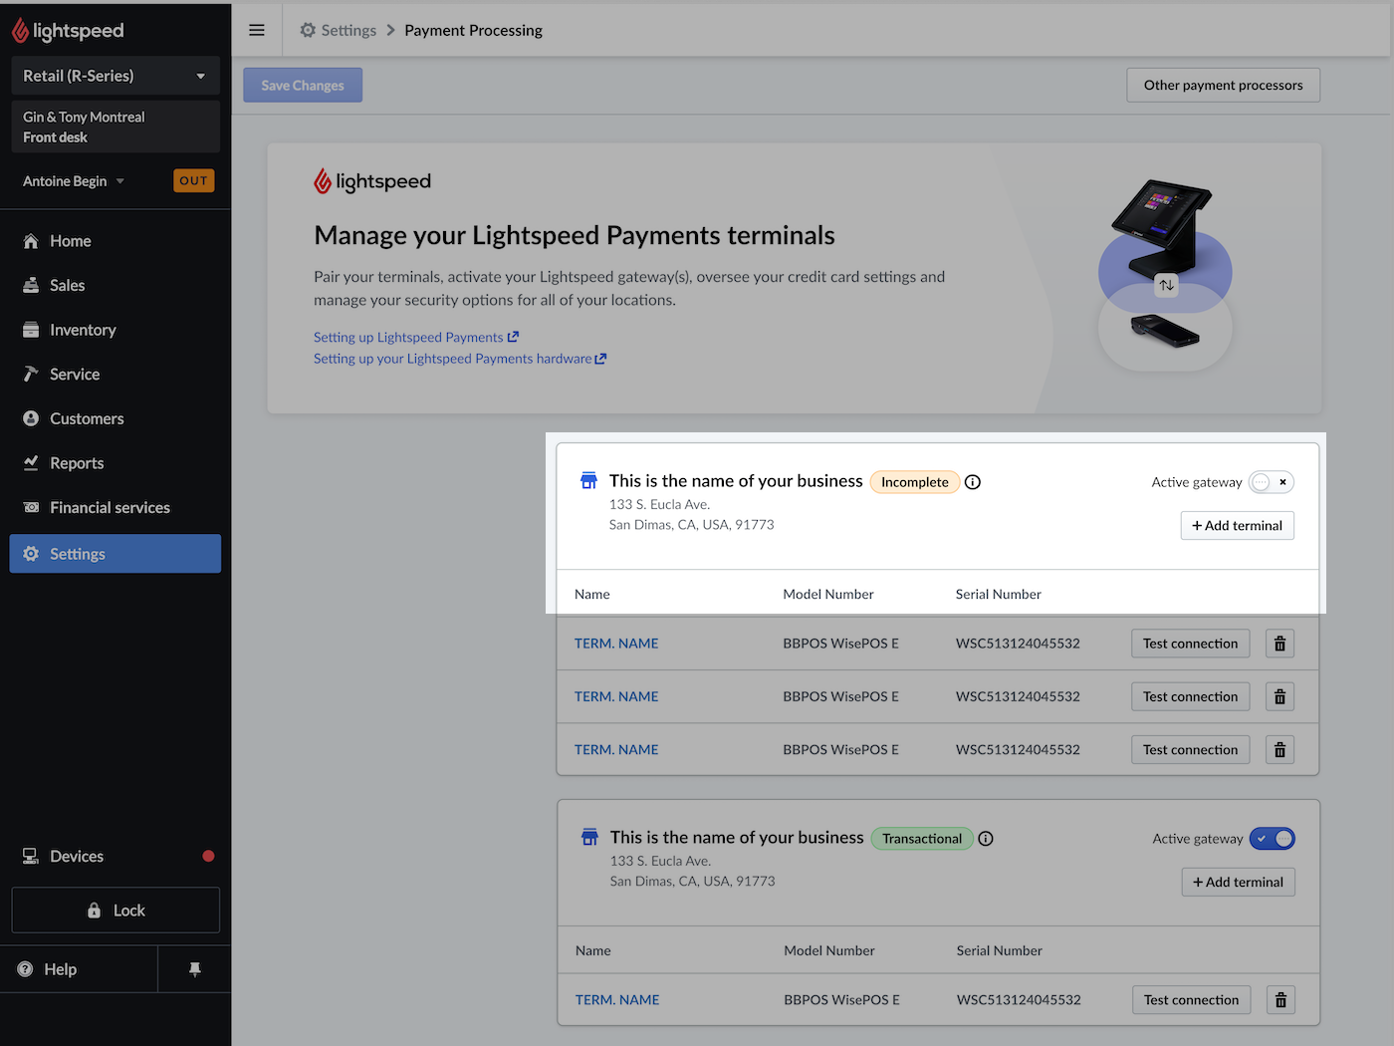Click the hamburger menu icon in the top bar
The height and width of the screenshot is (1046, 1394).
257,30
